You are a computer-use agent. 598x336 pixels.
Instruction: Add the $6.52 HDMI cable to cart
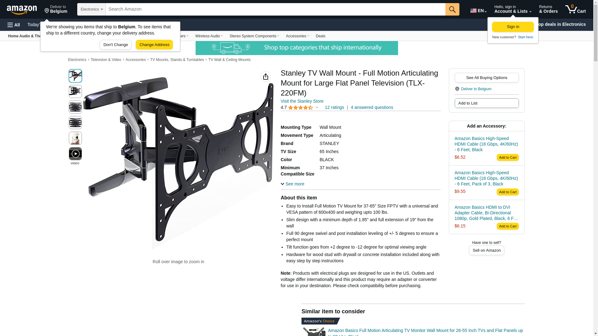507,157
